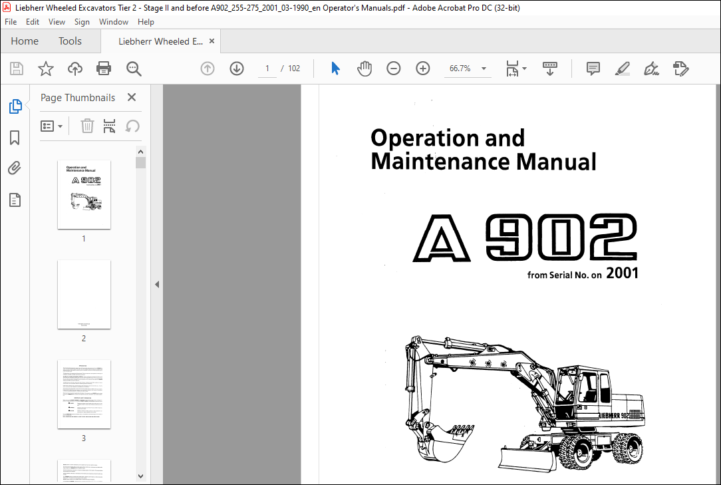Open the Help menu

(146, 22)
